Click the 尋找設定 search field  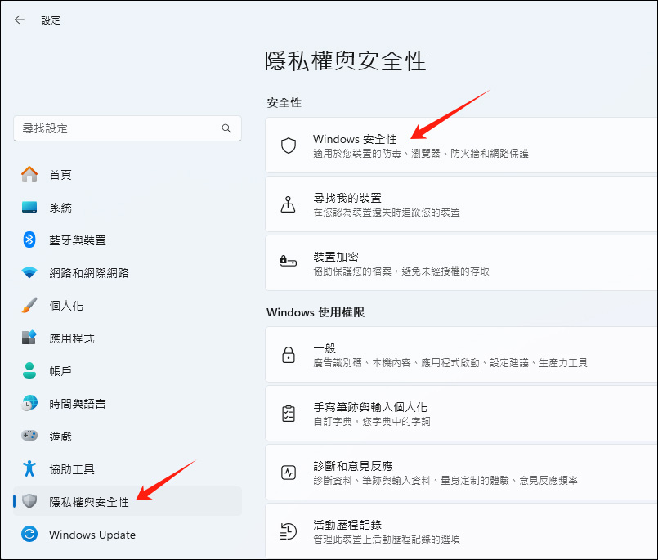point(128,128)
